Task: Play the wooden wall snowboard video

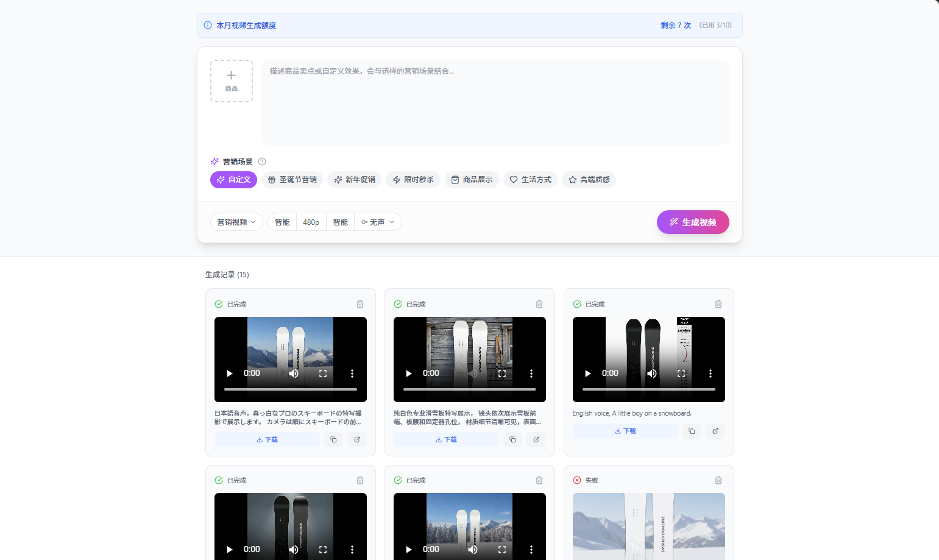Action: [x=409, y=374]
